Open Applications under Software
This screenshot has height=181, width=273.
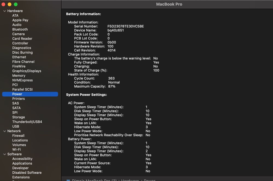point(22,163)
